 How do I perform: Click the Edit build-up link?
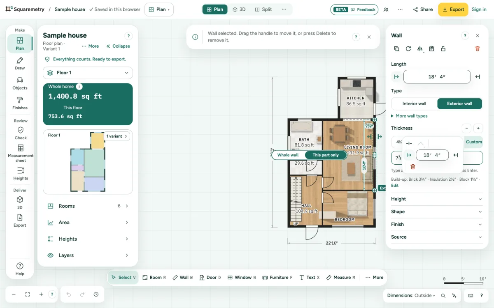[395, 185]
